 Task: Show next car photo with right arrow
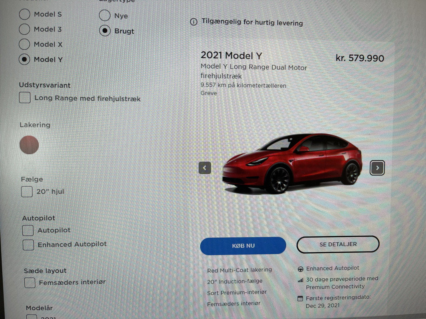click(x=377, y=167)
